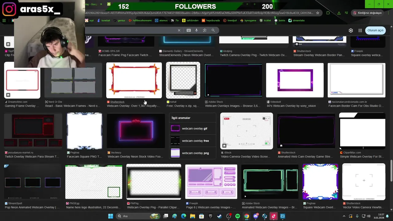Open the 7tv bookmark
Screen dimensions: 393x221
(175, 21)
